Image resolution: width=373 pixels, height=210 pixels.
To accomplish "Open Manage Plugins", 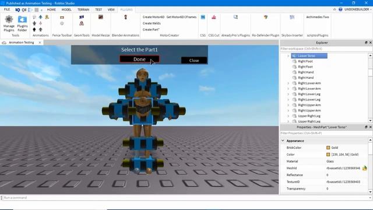I will point(9,23).
